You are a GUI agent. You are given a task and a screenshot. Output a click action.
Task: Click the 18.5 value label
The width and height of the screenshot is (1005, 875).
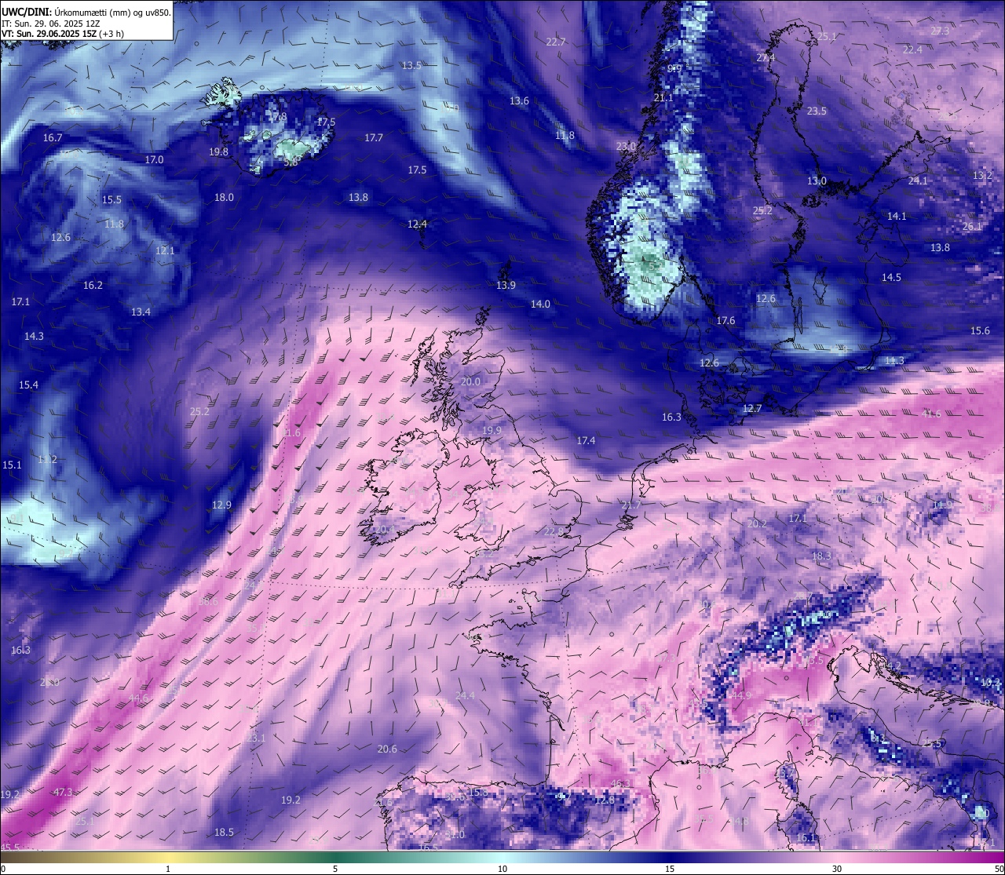click(x=224, y=833)
